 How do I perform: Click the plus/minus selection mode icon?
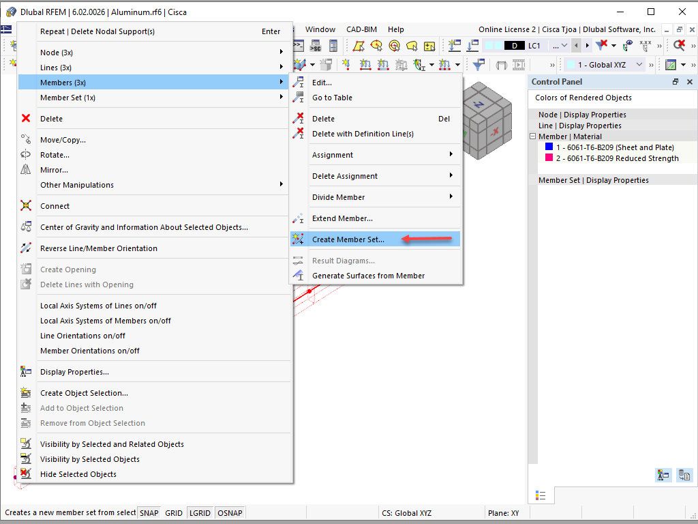[429, 46]
